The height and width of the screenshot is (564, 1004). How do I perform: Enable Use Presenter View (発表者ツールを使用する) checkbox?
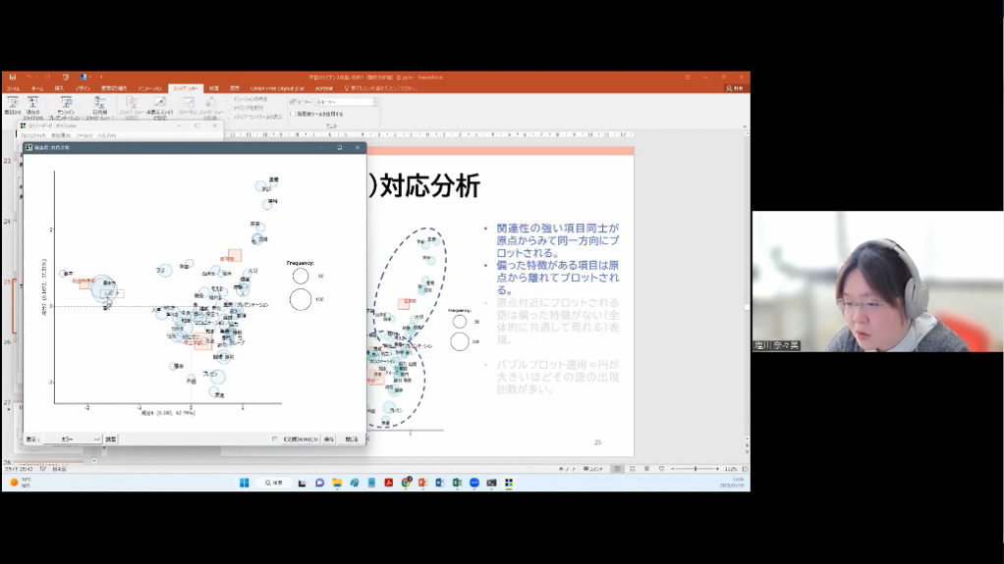293,114
